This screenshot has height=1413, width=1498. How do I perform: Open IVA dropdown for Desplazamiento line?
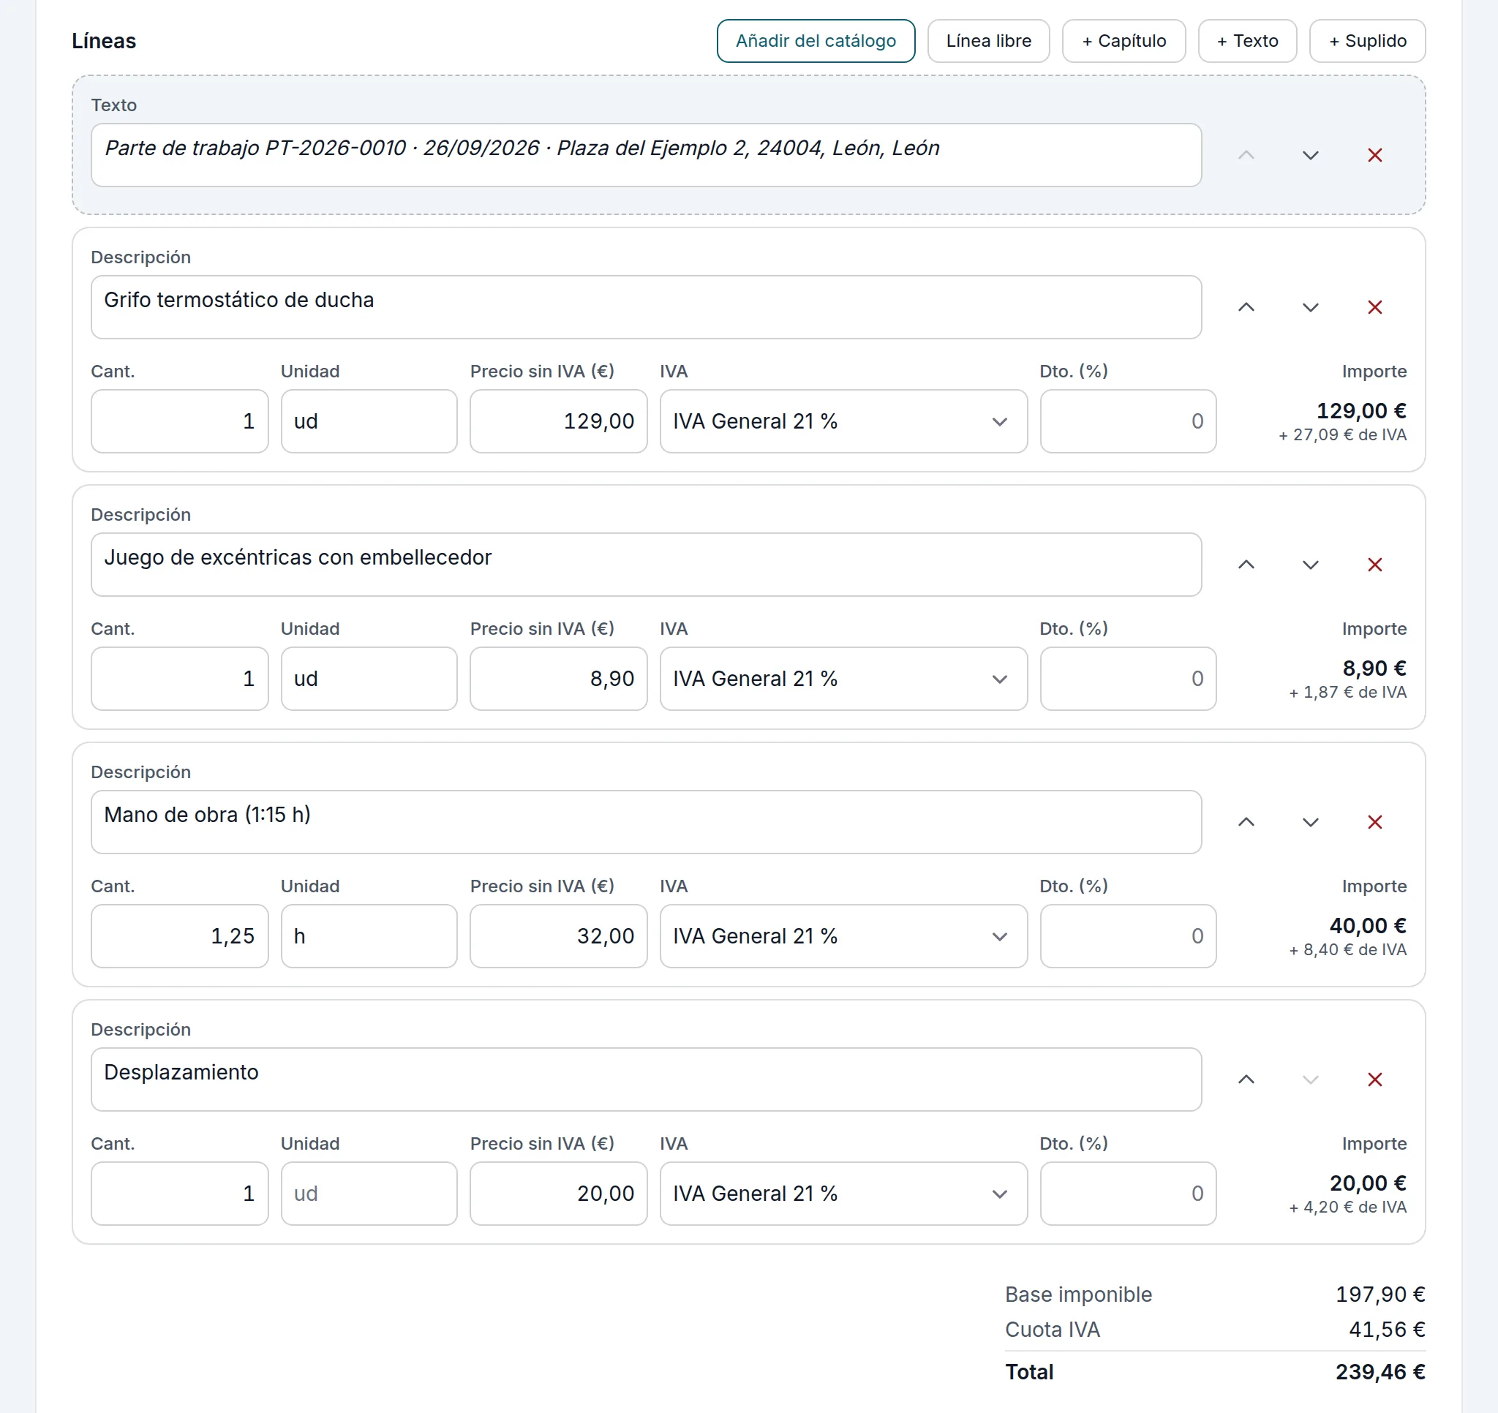(843, 1194)
